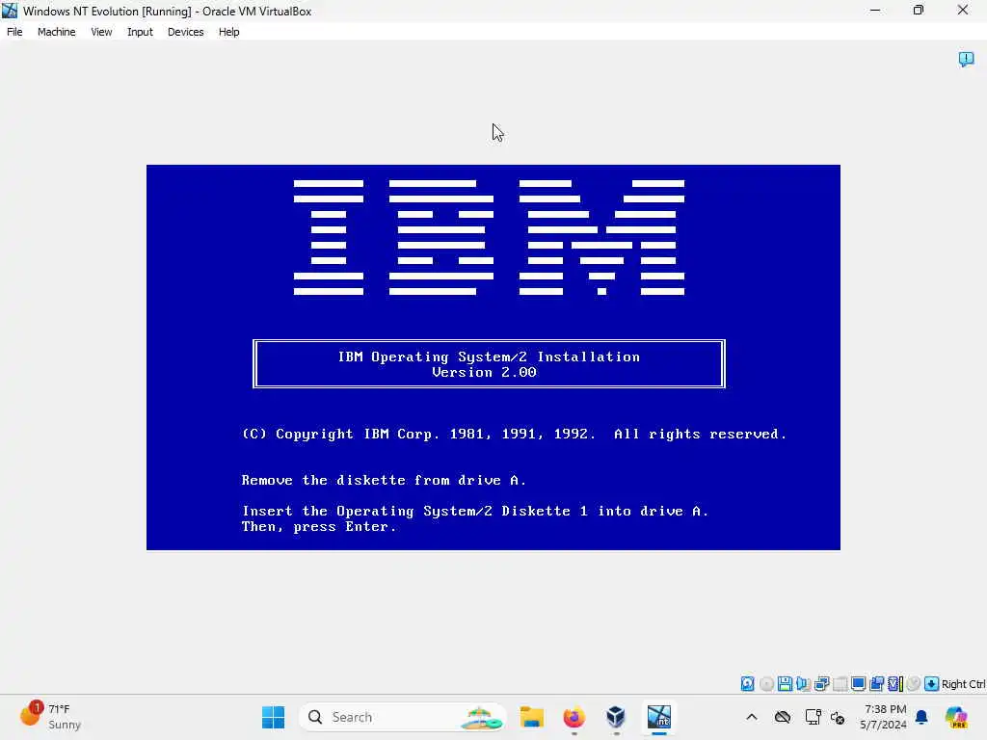Click the network adapters status icon

[821, 683]
